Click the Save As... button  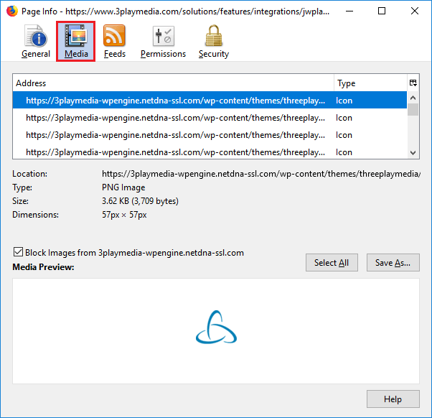click(x=393, y=263)
